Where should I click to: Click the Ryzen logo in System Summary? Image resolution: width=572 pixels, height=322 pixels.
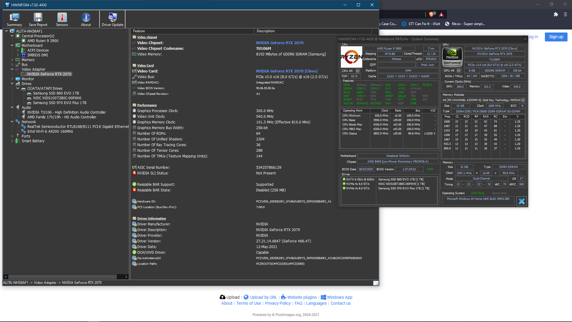click(x=351, y=57)
